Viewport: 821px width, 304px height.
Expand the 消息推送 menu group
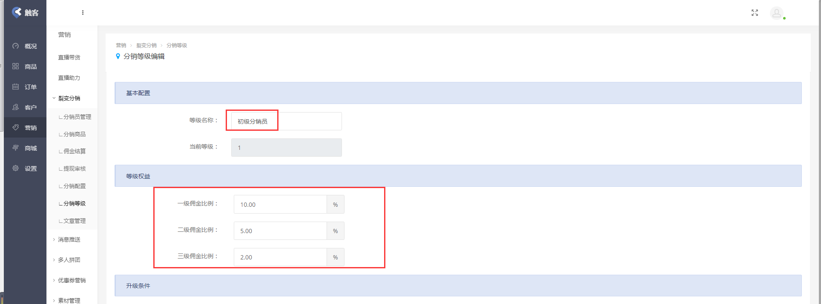coord(68,239)
